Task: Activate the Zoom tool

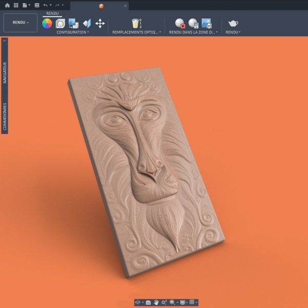Action: (x=164, y=302)
